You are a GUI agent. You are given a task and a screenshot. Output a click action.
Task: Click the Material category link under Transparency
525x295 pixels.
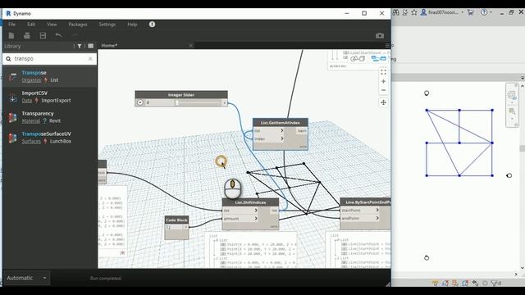pos(31,120)
